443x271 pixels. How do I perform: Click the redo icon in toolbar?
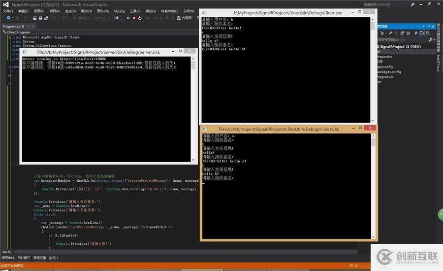63,18
